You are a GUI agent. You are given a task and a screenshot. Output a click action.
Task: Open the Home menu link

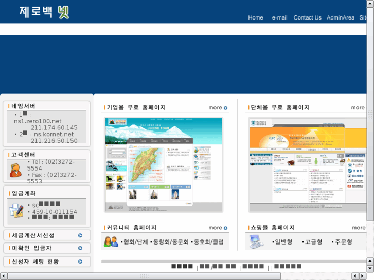[x=256, y=17]
